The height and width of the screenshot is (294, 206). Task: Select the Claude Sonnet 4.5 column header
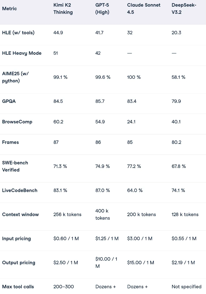(x=144, y=9)
